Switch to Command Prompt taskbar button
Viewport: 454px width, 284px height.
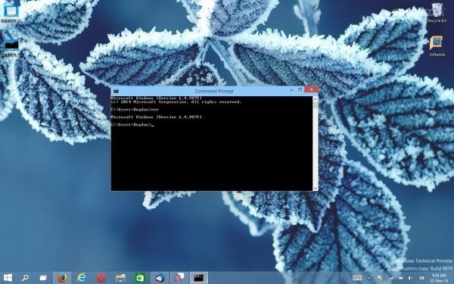click(x=198, y=278)
